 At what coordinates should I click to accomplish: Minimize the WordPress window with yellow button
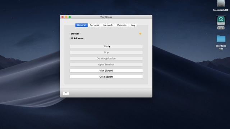(x=66, y=17)
